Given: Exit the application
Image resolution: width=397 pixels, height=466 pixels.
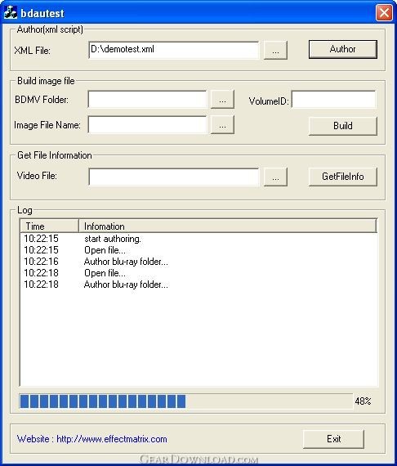Looking at the screenshot, I should click(334, 439).
